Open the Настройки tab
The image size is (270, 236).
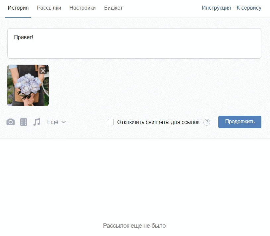82,8
